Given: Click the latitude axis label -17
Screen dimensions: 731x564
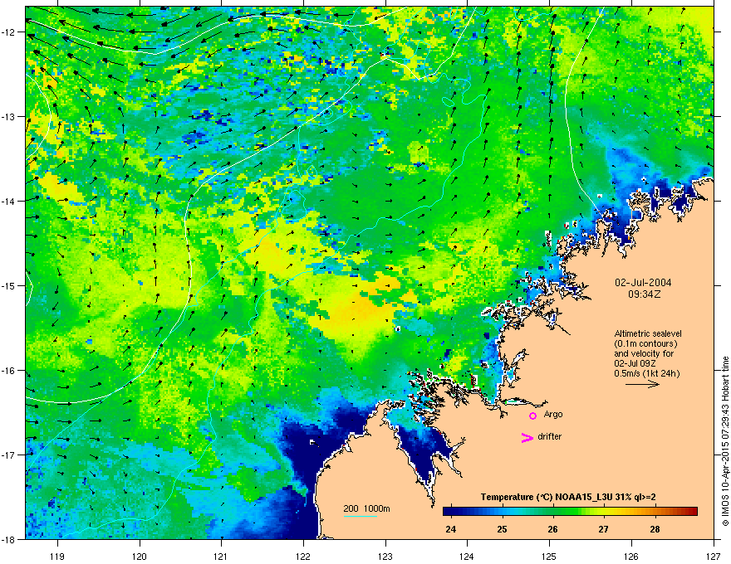Looking at the screenshot, I should (9, 455).
